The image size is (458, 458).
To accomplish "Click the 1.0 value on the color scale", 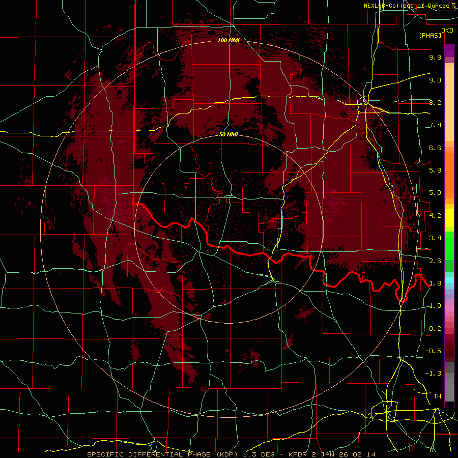I will tap(435, 306).
